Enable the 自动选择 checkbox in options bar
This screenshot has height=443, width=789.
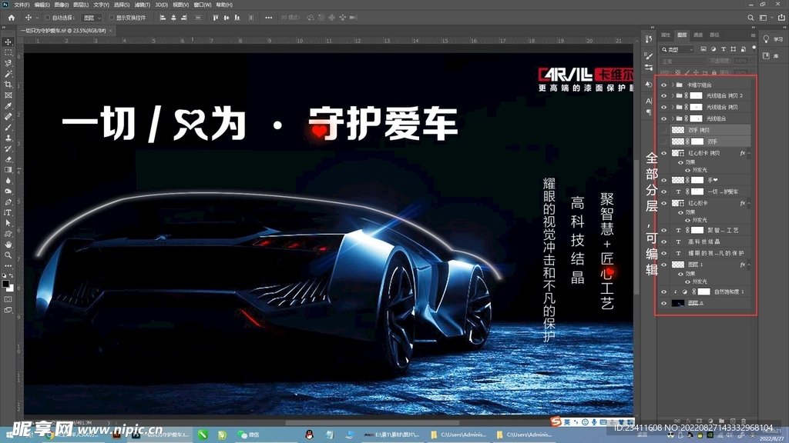[47, 18]
